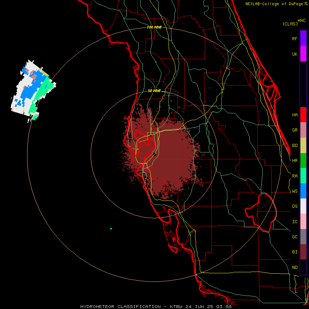Click the RA legend label

point(295,176)
